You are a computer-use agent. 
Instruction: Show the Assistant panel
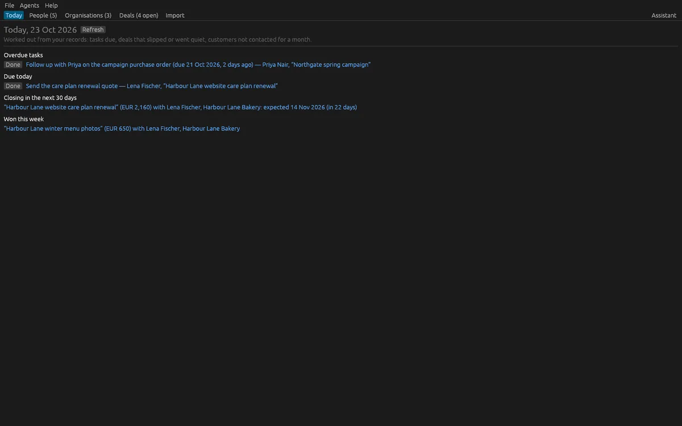[x=664, y=15]
